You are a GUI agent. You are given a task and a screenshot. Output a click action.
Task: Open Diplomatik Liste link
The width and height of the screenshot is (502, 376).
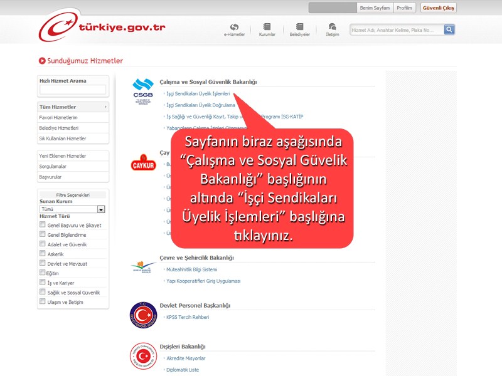coord(183,370)
